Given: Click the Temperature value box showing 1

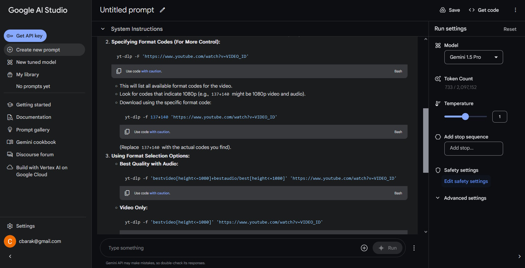Looking at the screenshot, I should (x=500, y=117).
